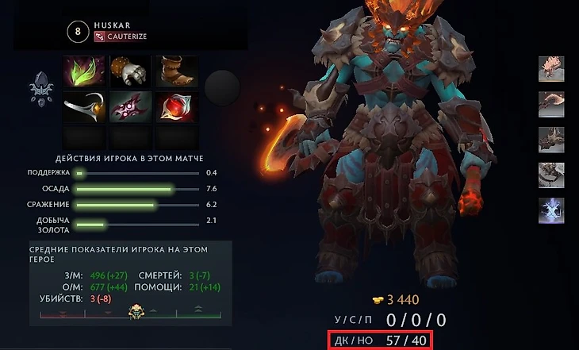Click the hero marker on the performance graph

pos(136,312)
